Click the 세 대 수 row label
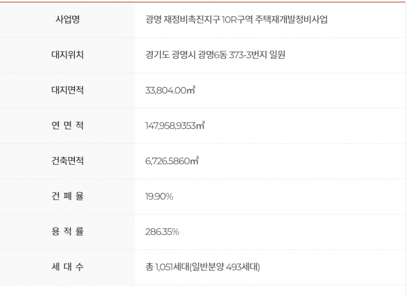The width and height of the screenshot is (406, 296). point(68,267)
